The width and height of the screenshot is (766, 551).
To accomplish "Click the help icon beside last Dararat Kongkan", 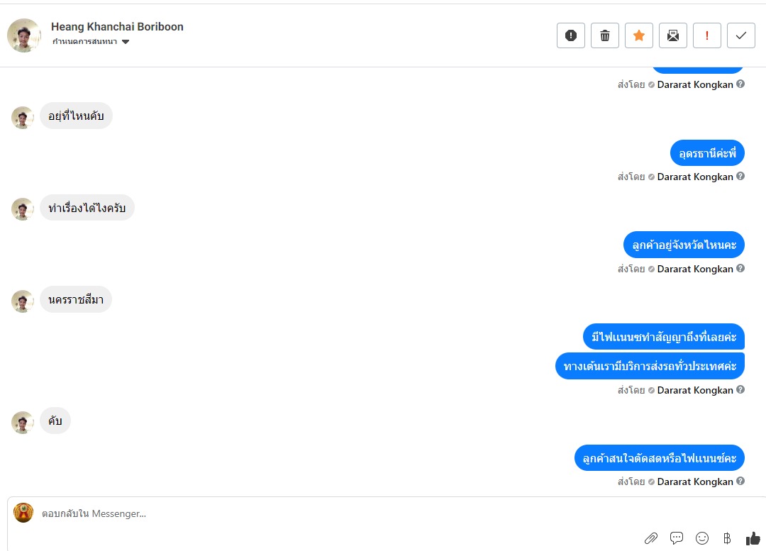I will (740, 481).
